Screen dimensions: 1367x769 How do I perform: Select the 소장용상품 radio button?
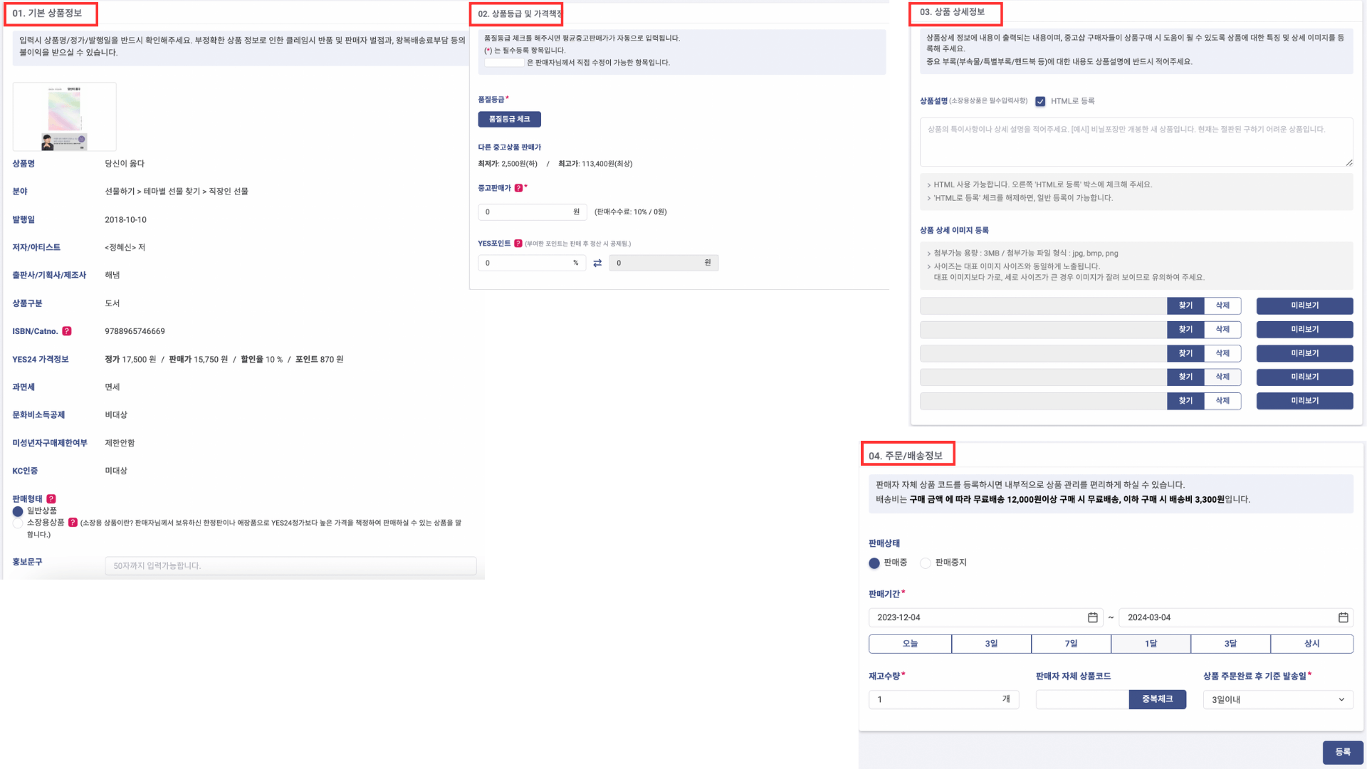[x=18, y=523]
